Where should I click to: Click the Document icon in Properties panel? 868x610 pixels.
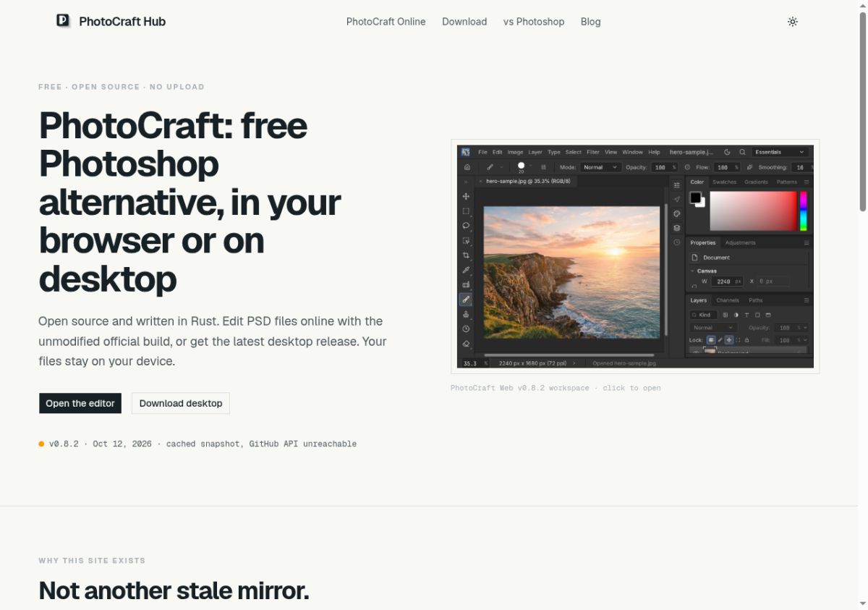(x=694, y=257)
